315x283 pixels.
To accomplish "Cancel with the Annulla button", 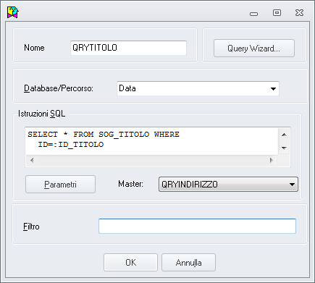I will pos(188,262).
